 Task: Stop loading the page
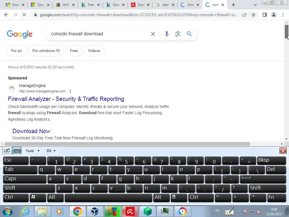(24, 15)
